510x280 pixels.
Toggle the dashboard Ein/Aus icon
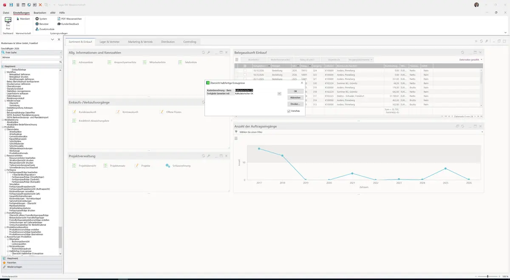click(8, 23)
